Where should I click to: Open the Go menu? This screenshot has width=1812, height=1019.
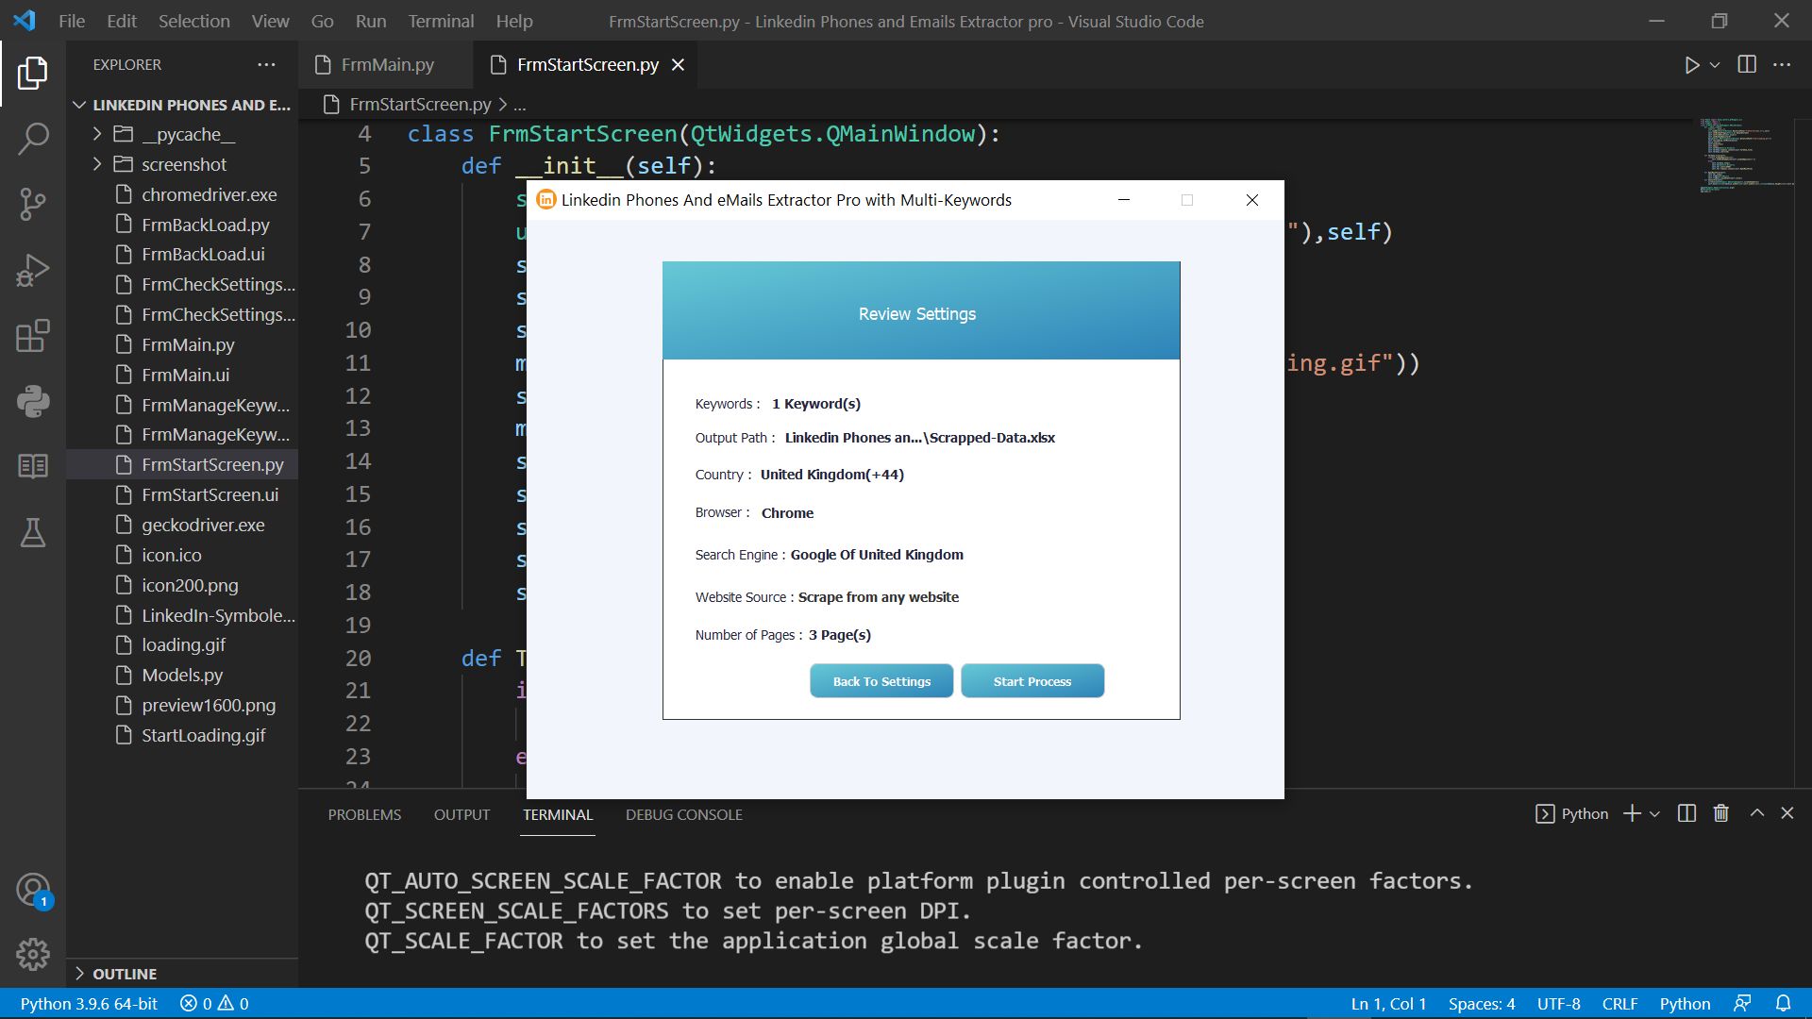coord(323,21)
